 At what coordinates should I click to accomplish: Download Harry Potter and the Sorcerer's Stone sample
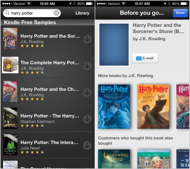tap(87, 39)
